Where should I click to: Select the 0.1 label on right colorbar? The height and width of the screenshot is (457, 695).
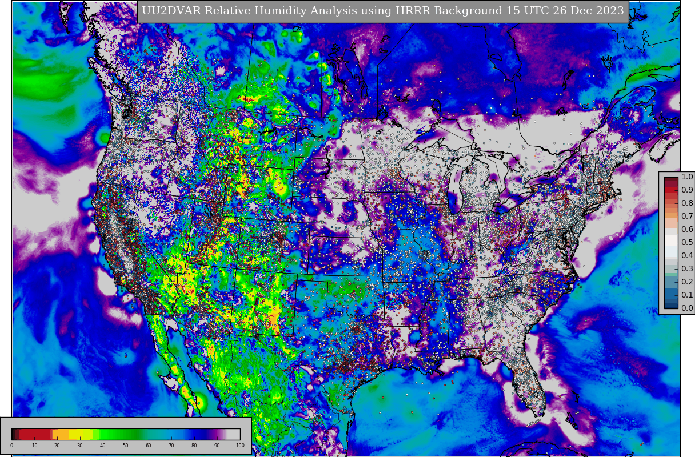click(x=687, y=295)
